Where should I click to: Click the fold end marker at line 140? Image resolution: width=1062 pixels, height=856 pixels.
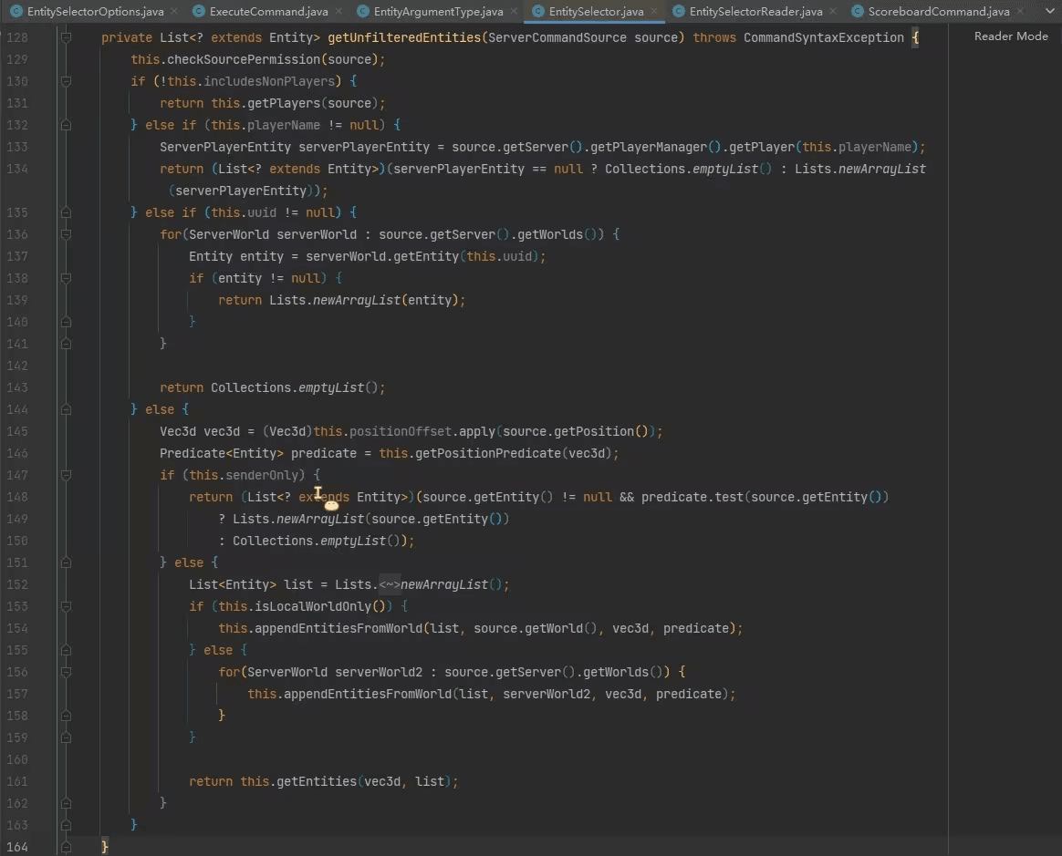pos(66,322)
